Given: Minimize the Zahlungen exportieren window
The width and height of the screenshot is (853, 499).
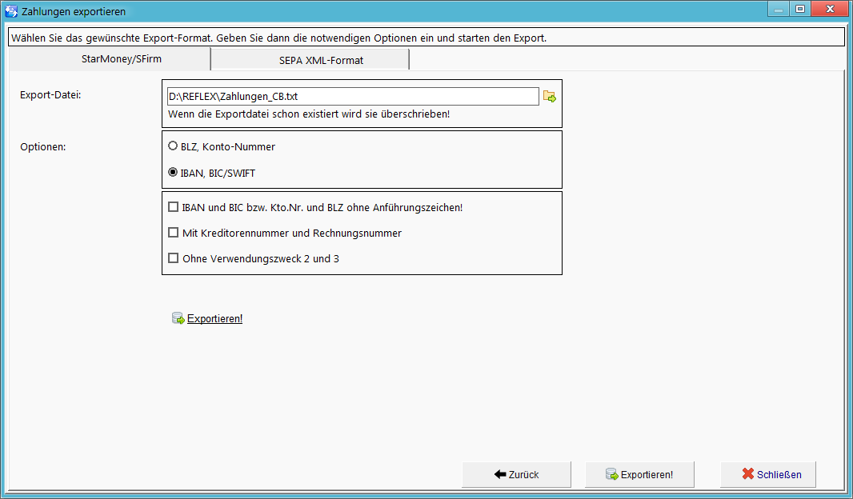Looking at the screenshot, I should [x=779, y=10].
